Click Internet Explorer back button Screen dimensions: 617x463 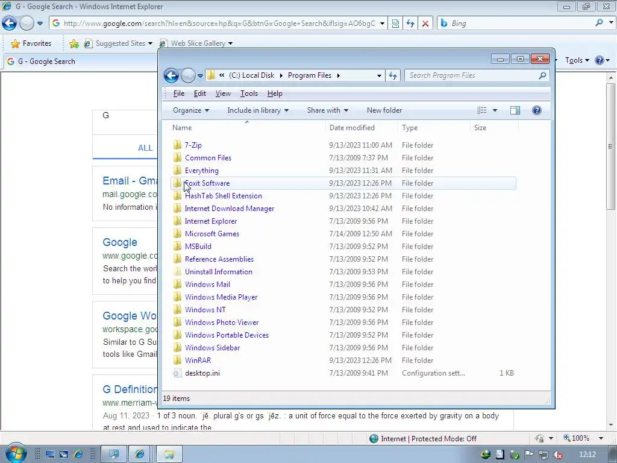point(10,24)
